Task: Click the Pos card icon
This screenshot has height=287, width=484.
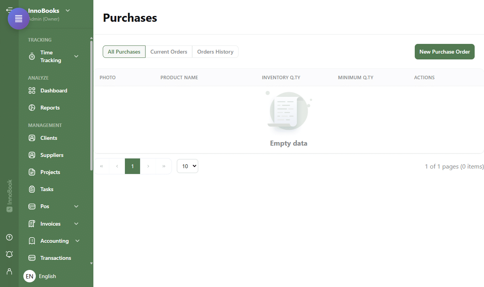Action: 32,206
